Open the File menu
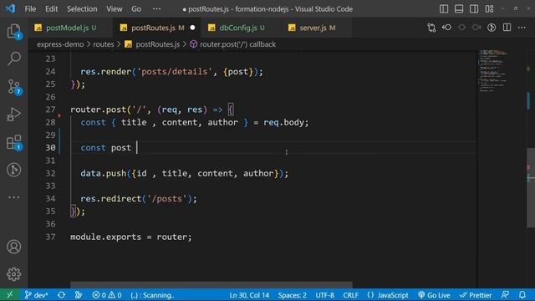Image resolution: width=535 pixels, height=301 pixels. 30,9
